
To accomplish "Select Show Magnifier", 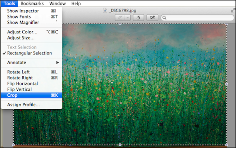I will [31, 23].
